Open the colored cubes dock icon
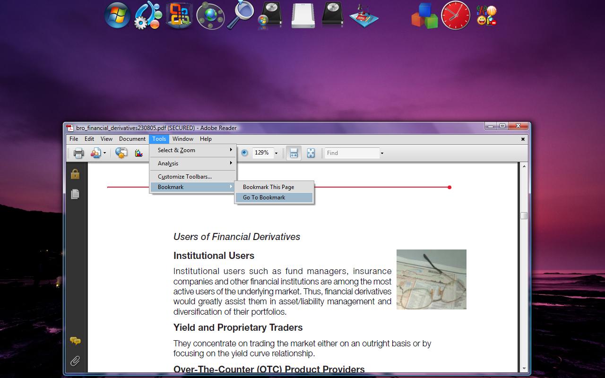Screen dimensions: 605x378 425,15
